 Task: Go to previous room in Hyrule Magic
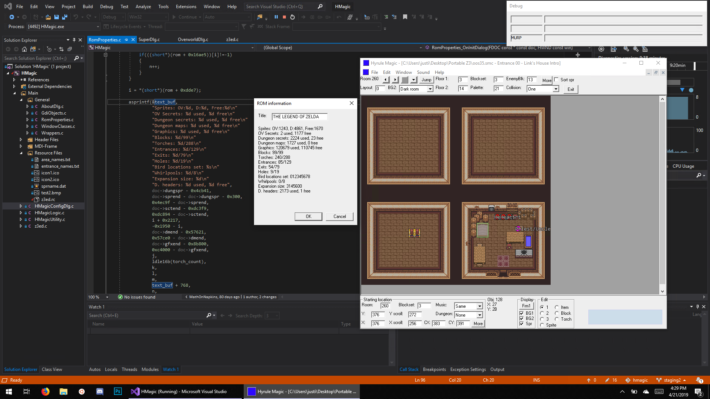point(386,79)
